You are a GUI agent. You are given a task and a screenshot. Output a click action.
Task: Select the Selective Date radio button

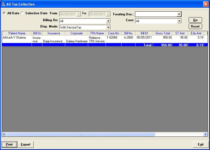(22, 13)
